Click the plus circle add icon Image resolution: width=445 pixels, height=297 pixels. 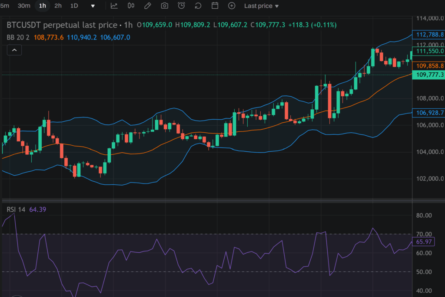click(232, 6)
